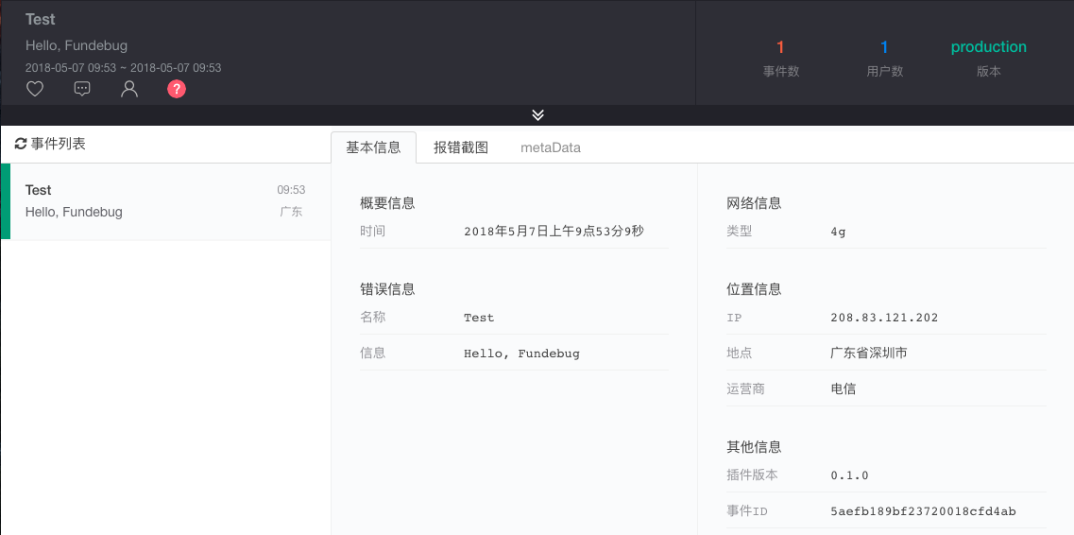The width and height of the screenshot is (1074, 535).
Task: Select the Test event at 09:53
Action: coord(165,201)
